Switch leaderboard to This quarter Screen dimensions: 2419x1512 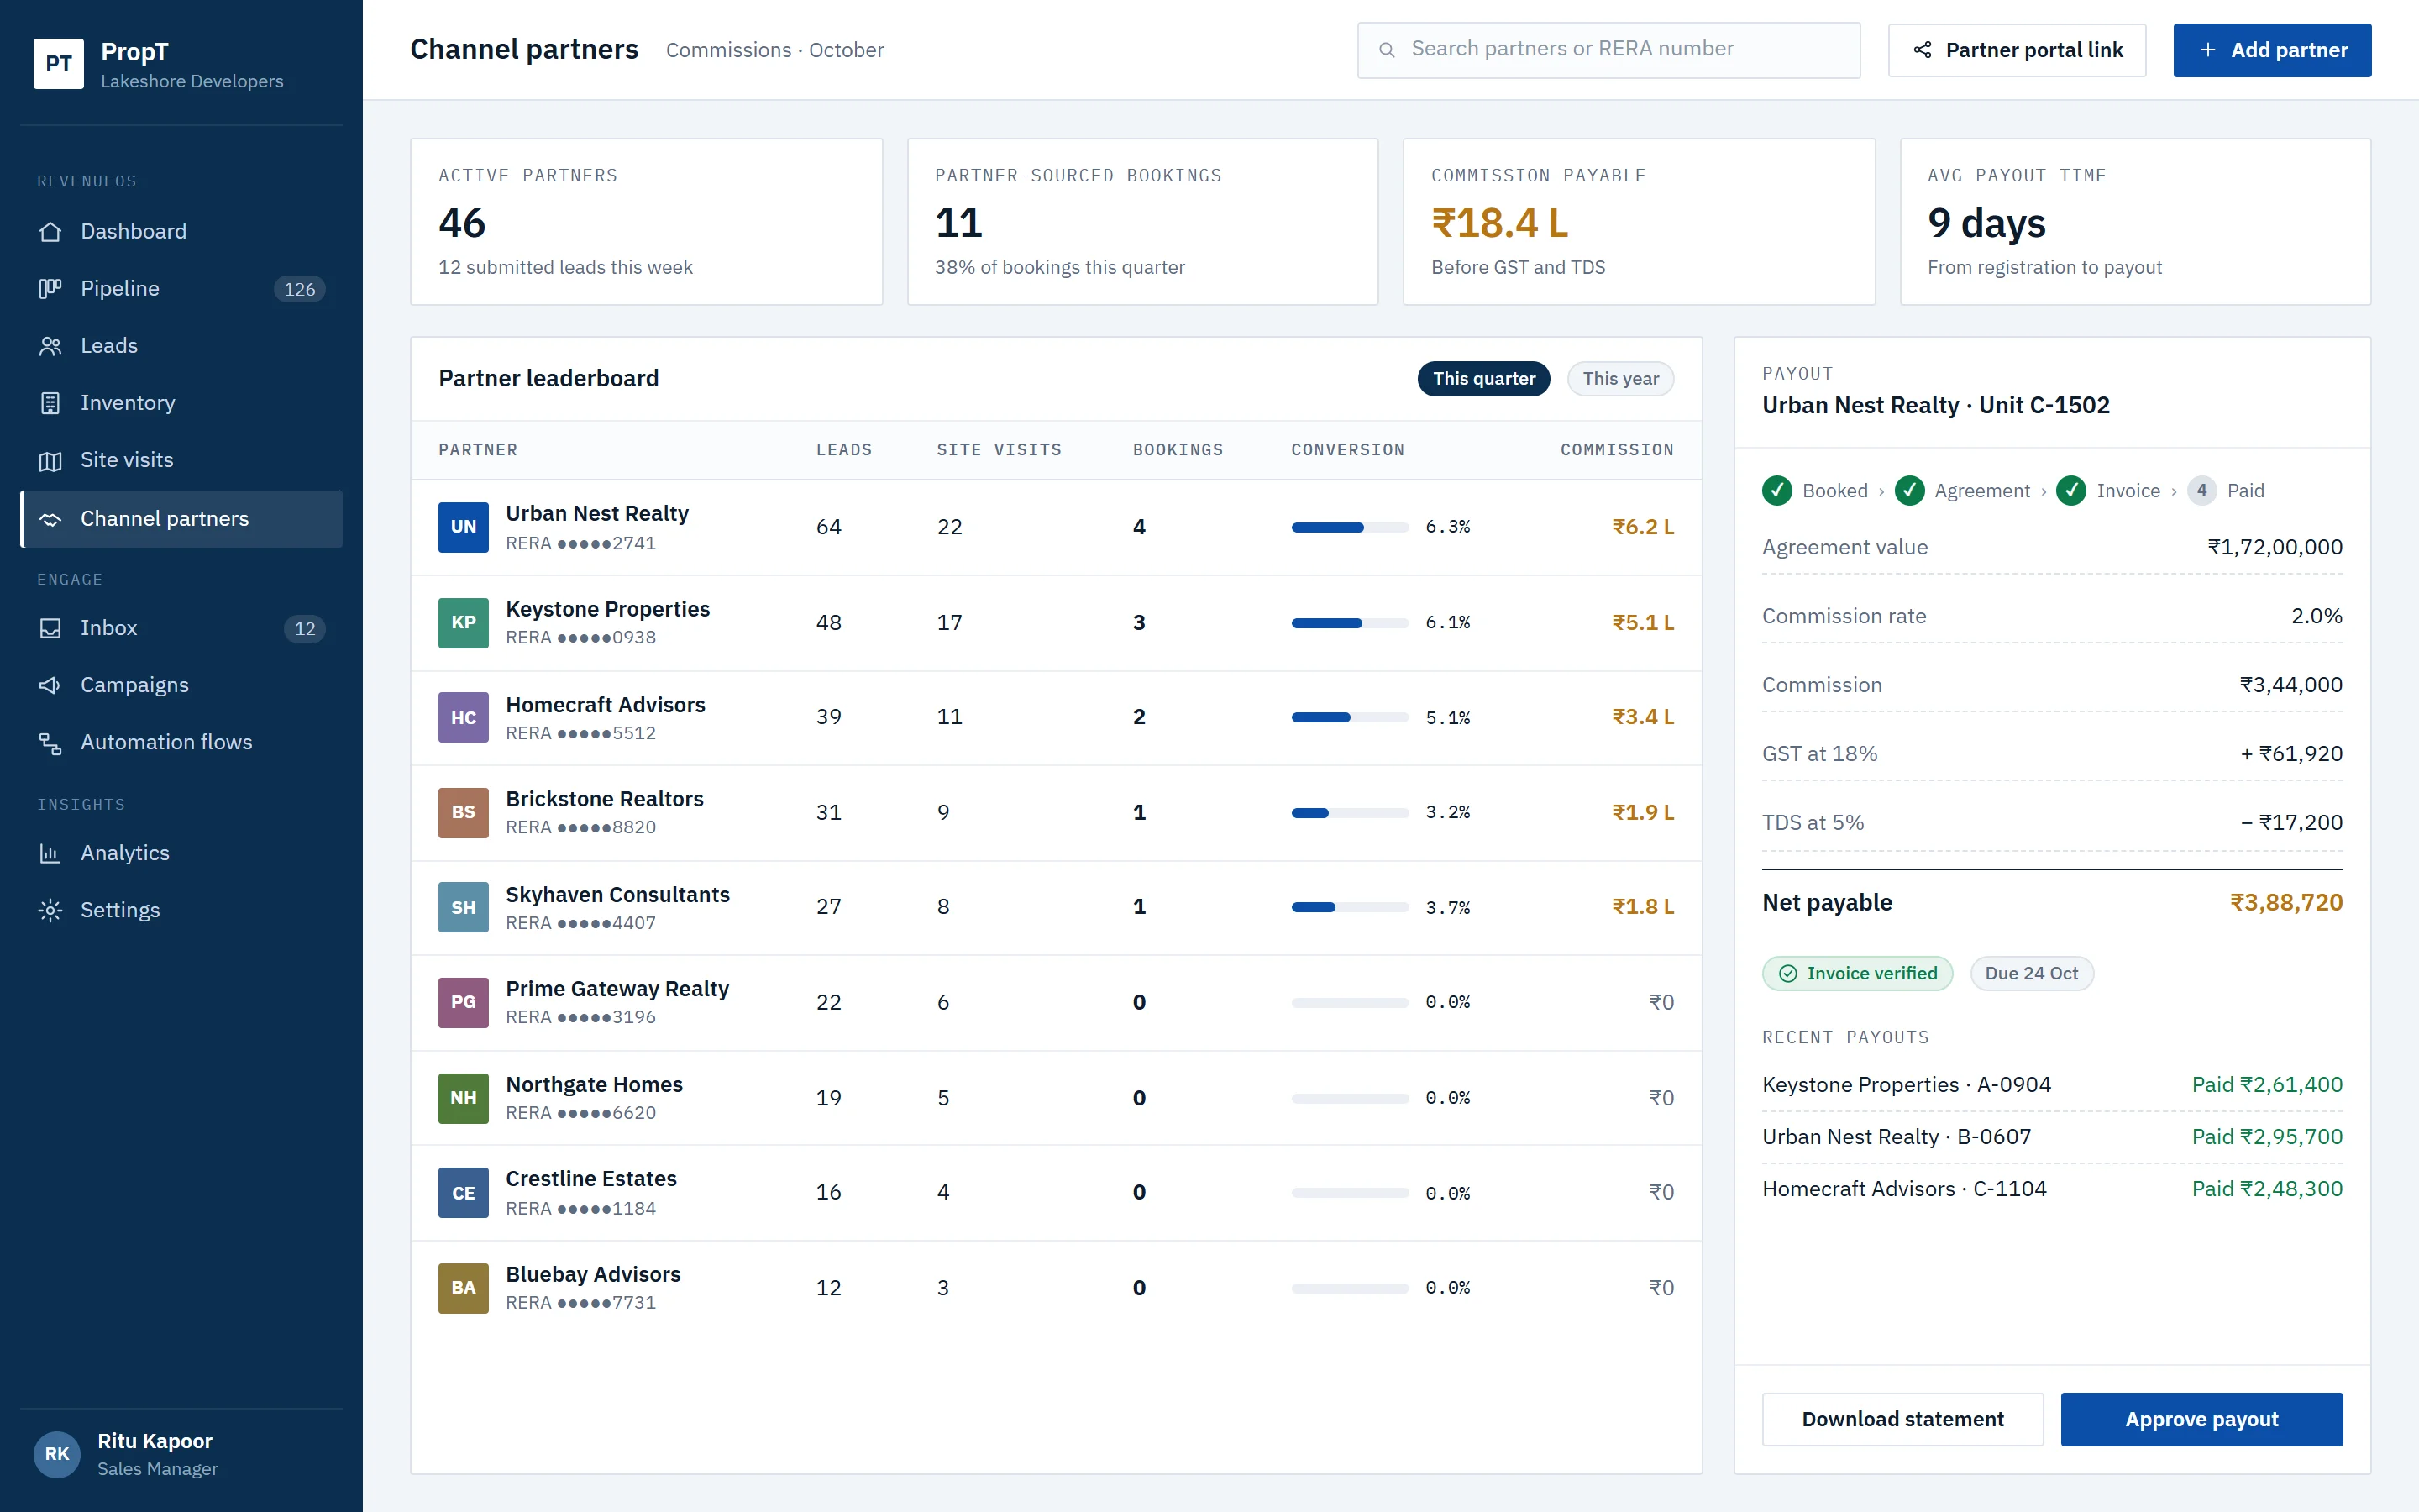pos(1483,378)
